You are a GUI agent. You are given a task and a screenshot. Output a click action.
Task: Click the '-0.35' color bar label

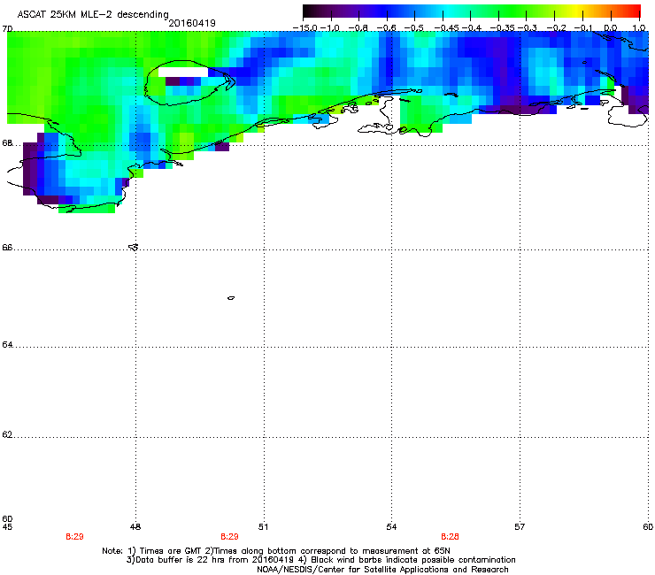[503, 28]
